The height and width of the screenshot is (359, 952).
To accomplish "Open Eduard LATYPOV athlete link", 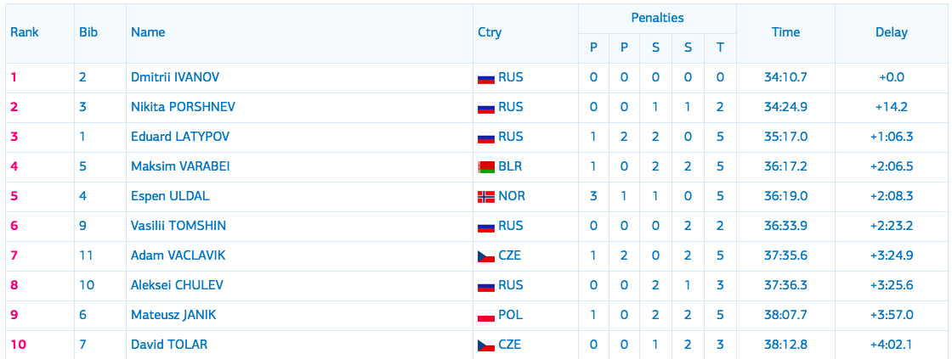I will point(180,137).
